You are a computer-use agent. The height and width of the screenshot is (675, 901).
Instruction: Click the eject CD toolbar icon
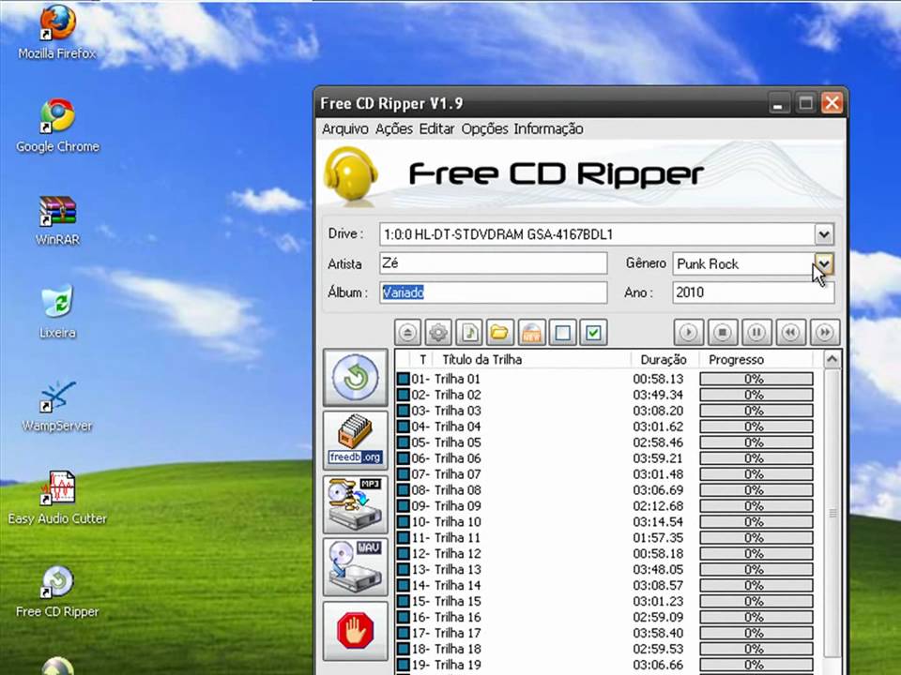coord(408,332)
